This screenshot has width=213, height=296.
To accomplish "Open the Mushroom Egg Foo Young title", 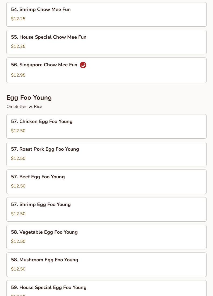I will pyautogui.click(x=45, y=260).
